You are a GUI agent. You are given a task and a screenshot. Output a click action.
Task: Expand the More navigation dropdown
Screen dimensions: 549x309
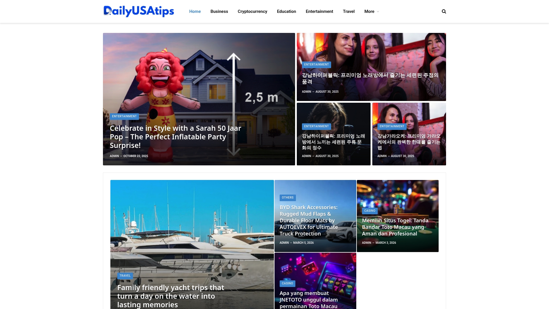[371, 11]
